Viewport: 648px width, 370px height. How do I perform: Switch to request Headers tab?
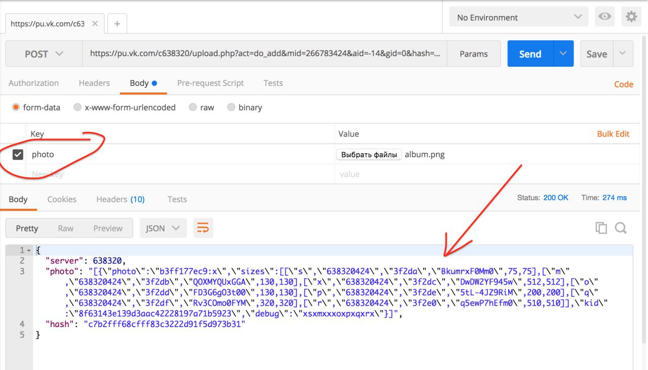click(x=94, y=83)
